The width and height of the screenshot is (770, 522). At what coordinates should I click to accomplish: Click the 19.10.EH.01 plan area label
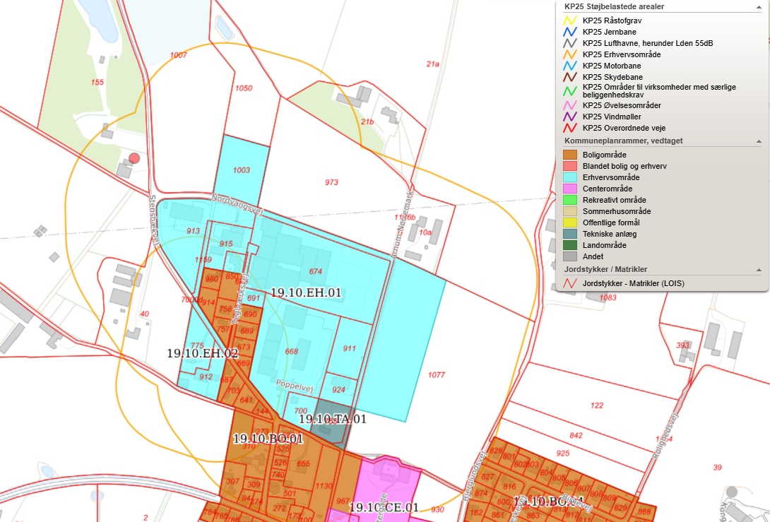click(x=306, y=292)
